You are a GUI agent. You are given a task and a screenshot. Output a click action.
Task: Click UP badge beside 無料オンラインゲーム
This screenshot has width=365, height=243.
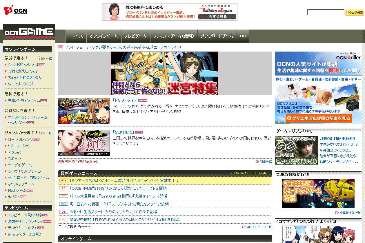coord(43,101)
